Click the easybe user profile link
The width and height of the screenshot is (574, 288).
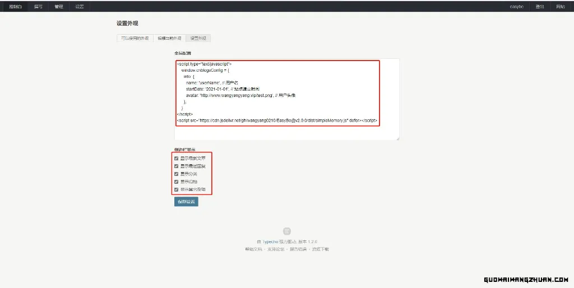[516, 7]
